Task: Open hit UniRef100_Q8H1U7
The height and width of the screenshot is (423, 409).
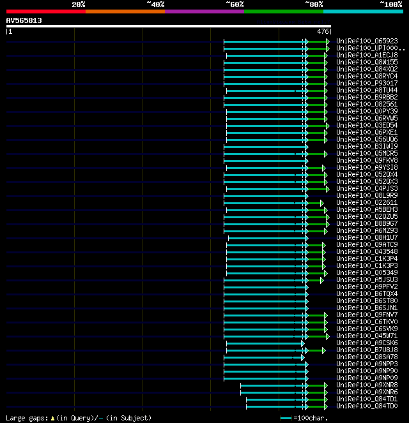Action: tap(367, 237)
